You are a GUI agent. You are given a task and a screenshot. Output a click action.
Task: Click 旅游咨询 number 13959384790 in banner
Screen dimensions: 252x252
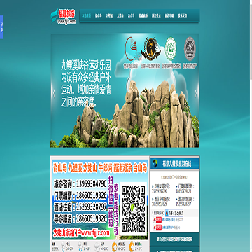80,184
